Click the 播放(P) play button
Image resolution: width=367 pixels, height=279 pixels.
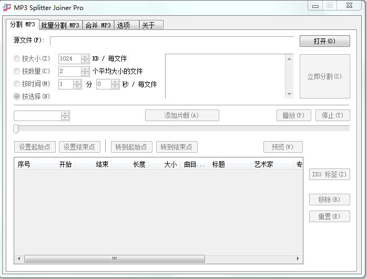coord(294,115)
